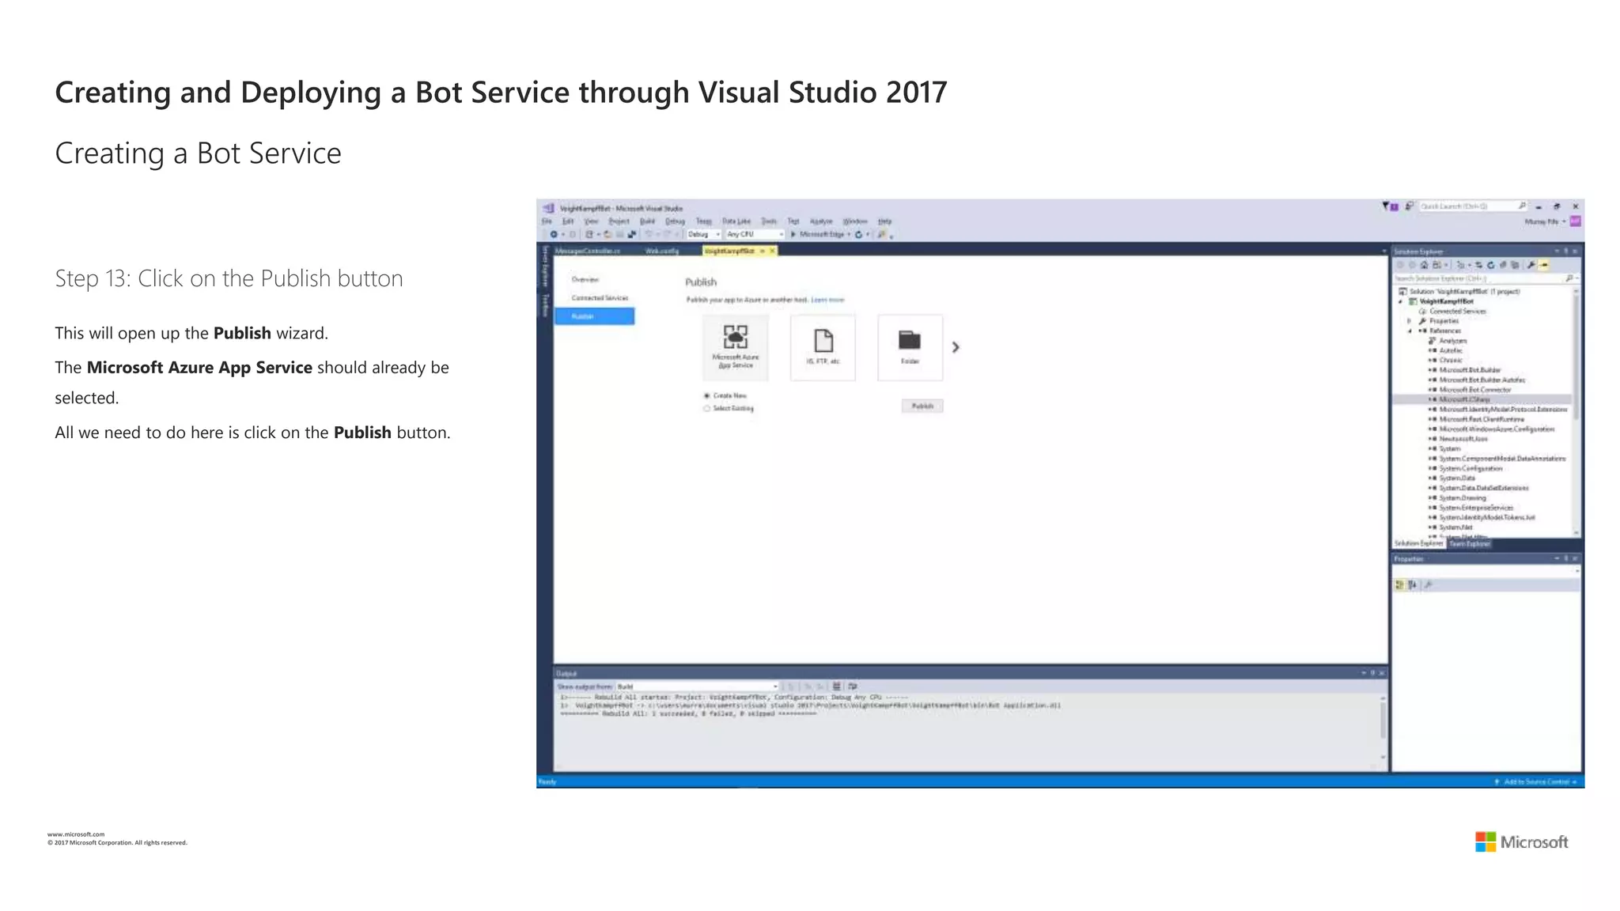Pick the Folder publish target

[910, 346]
